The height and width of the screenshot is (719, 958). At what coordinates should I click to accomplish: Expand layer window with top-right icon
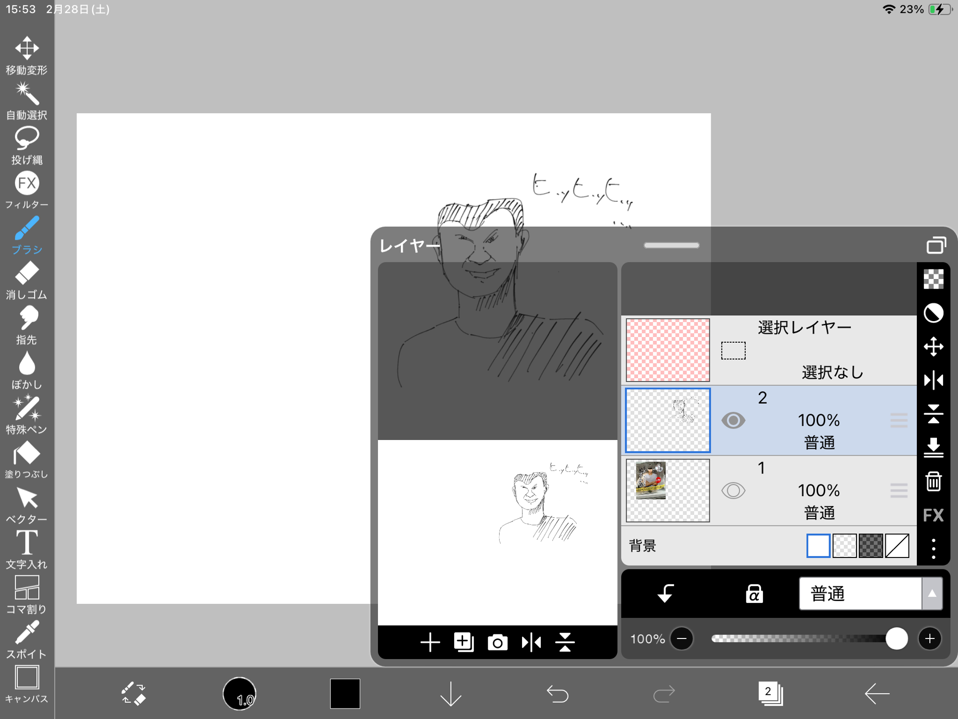click(x=935, y=245)
